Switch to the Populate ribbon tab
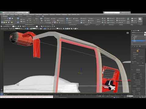The width and height of the screenshot is (146, 109). pos(38,16)
